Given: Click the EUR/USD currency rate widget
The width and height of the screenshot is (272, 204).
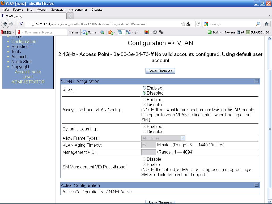Looking at the screenshot, I should click(x=257, y=32).
